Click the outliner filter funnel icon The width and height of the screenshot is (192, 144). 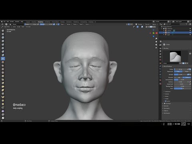(x=186, y=24)
